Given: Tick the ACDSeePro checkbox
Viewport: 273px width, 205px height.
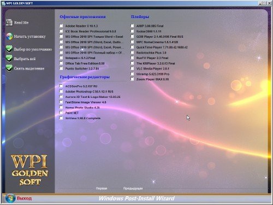Looking at the screenshot, I should pyautogui.click(x=61, y=86).
